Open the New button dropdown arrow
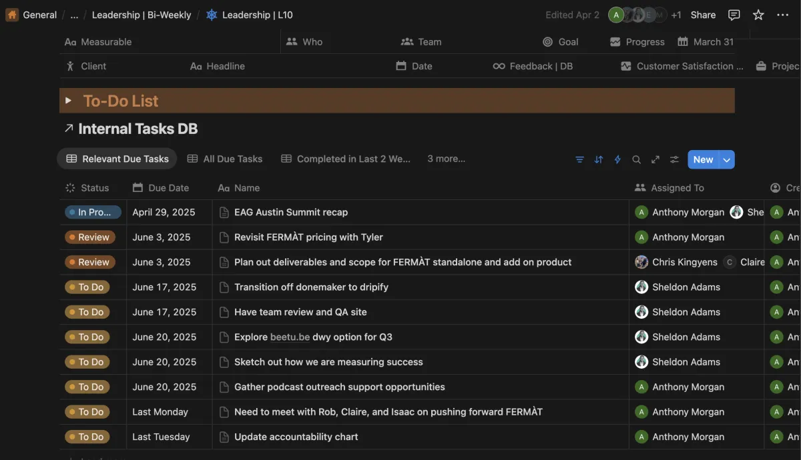This screenshot has width=801, height=460. pyautogui.click(x=727, y=159)
